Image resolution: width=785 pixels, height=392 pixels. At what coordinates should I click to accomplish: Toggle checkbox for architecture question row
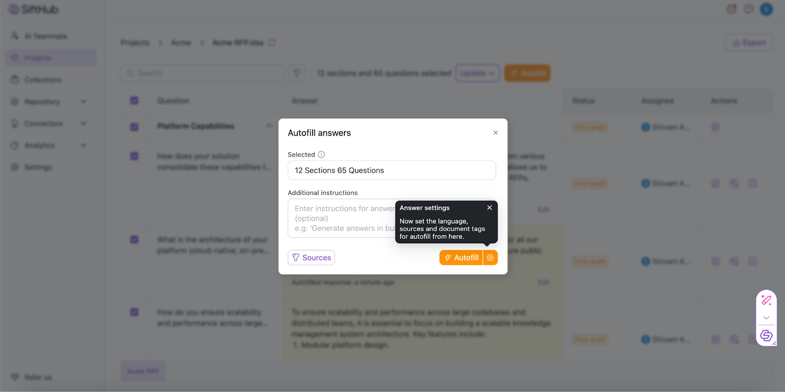pyautogui.click(x=134, y=240)
